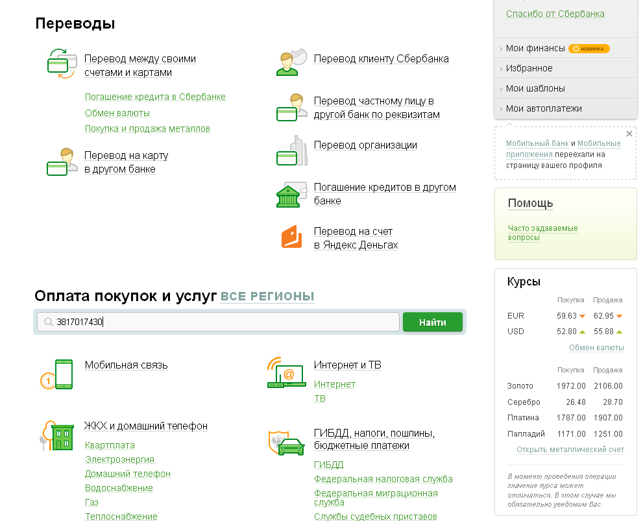Click the mobile phone payment icon
This screenshot has height=521, width=643.
coord(56,374)
